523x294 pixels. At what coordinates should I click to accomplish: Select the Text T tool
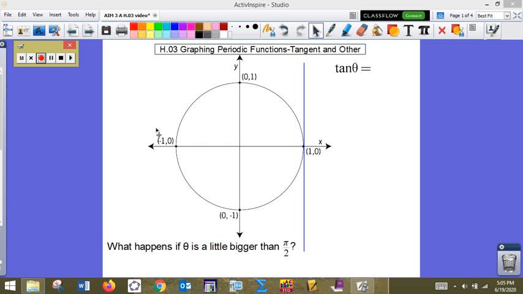point(408,31)
